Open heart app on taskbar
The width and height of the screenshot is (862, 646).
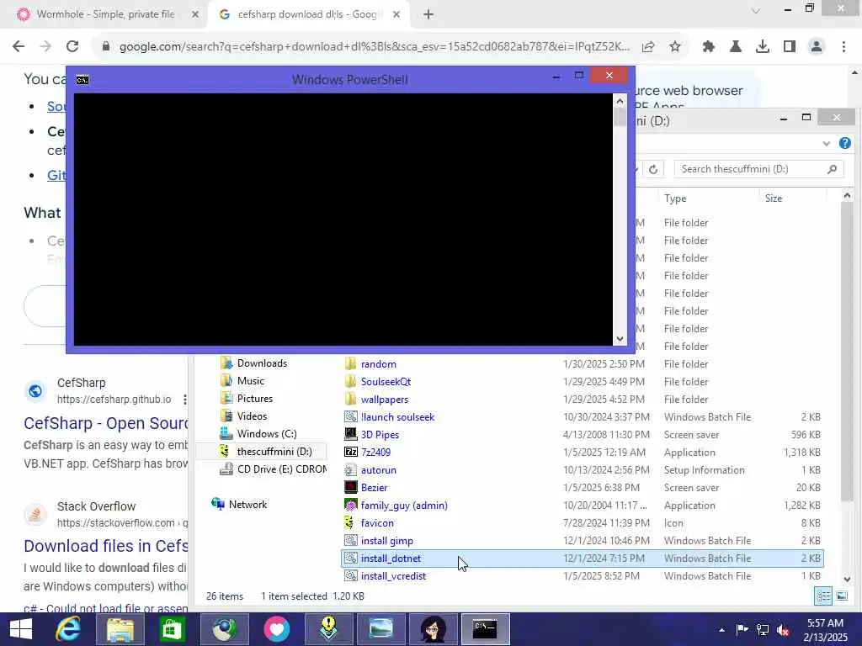click(x=276, y=629)
